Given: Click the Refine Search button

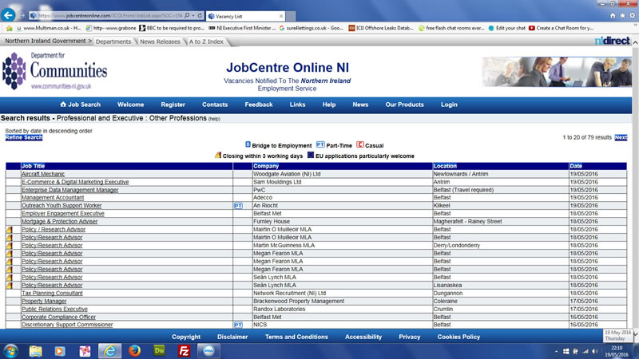Looking at the screenshot, I should (24, 137).
